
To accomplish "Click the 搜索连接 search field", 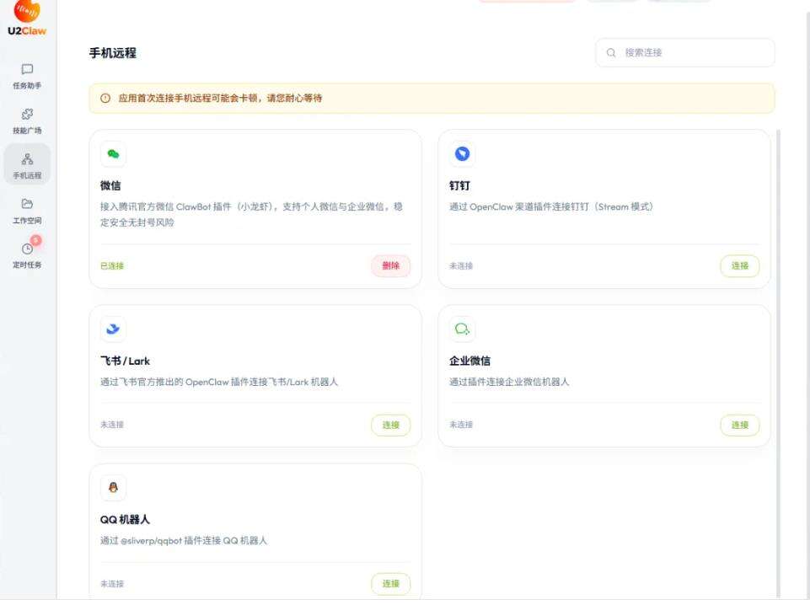I will tap(683, 52).
